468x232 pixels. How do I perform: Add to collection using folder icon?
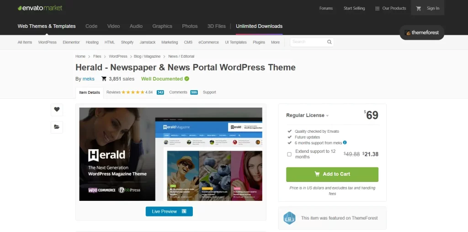(x=57, y=127)
